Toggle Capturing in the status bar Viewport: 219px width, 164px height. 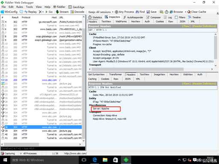tap(8, 153)
